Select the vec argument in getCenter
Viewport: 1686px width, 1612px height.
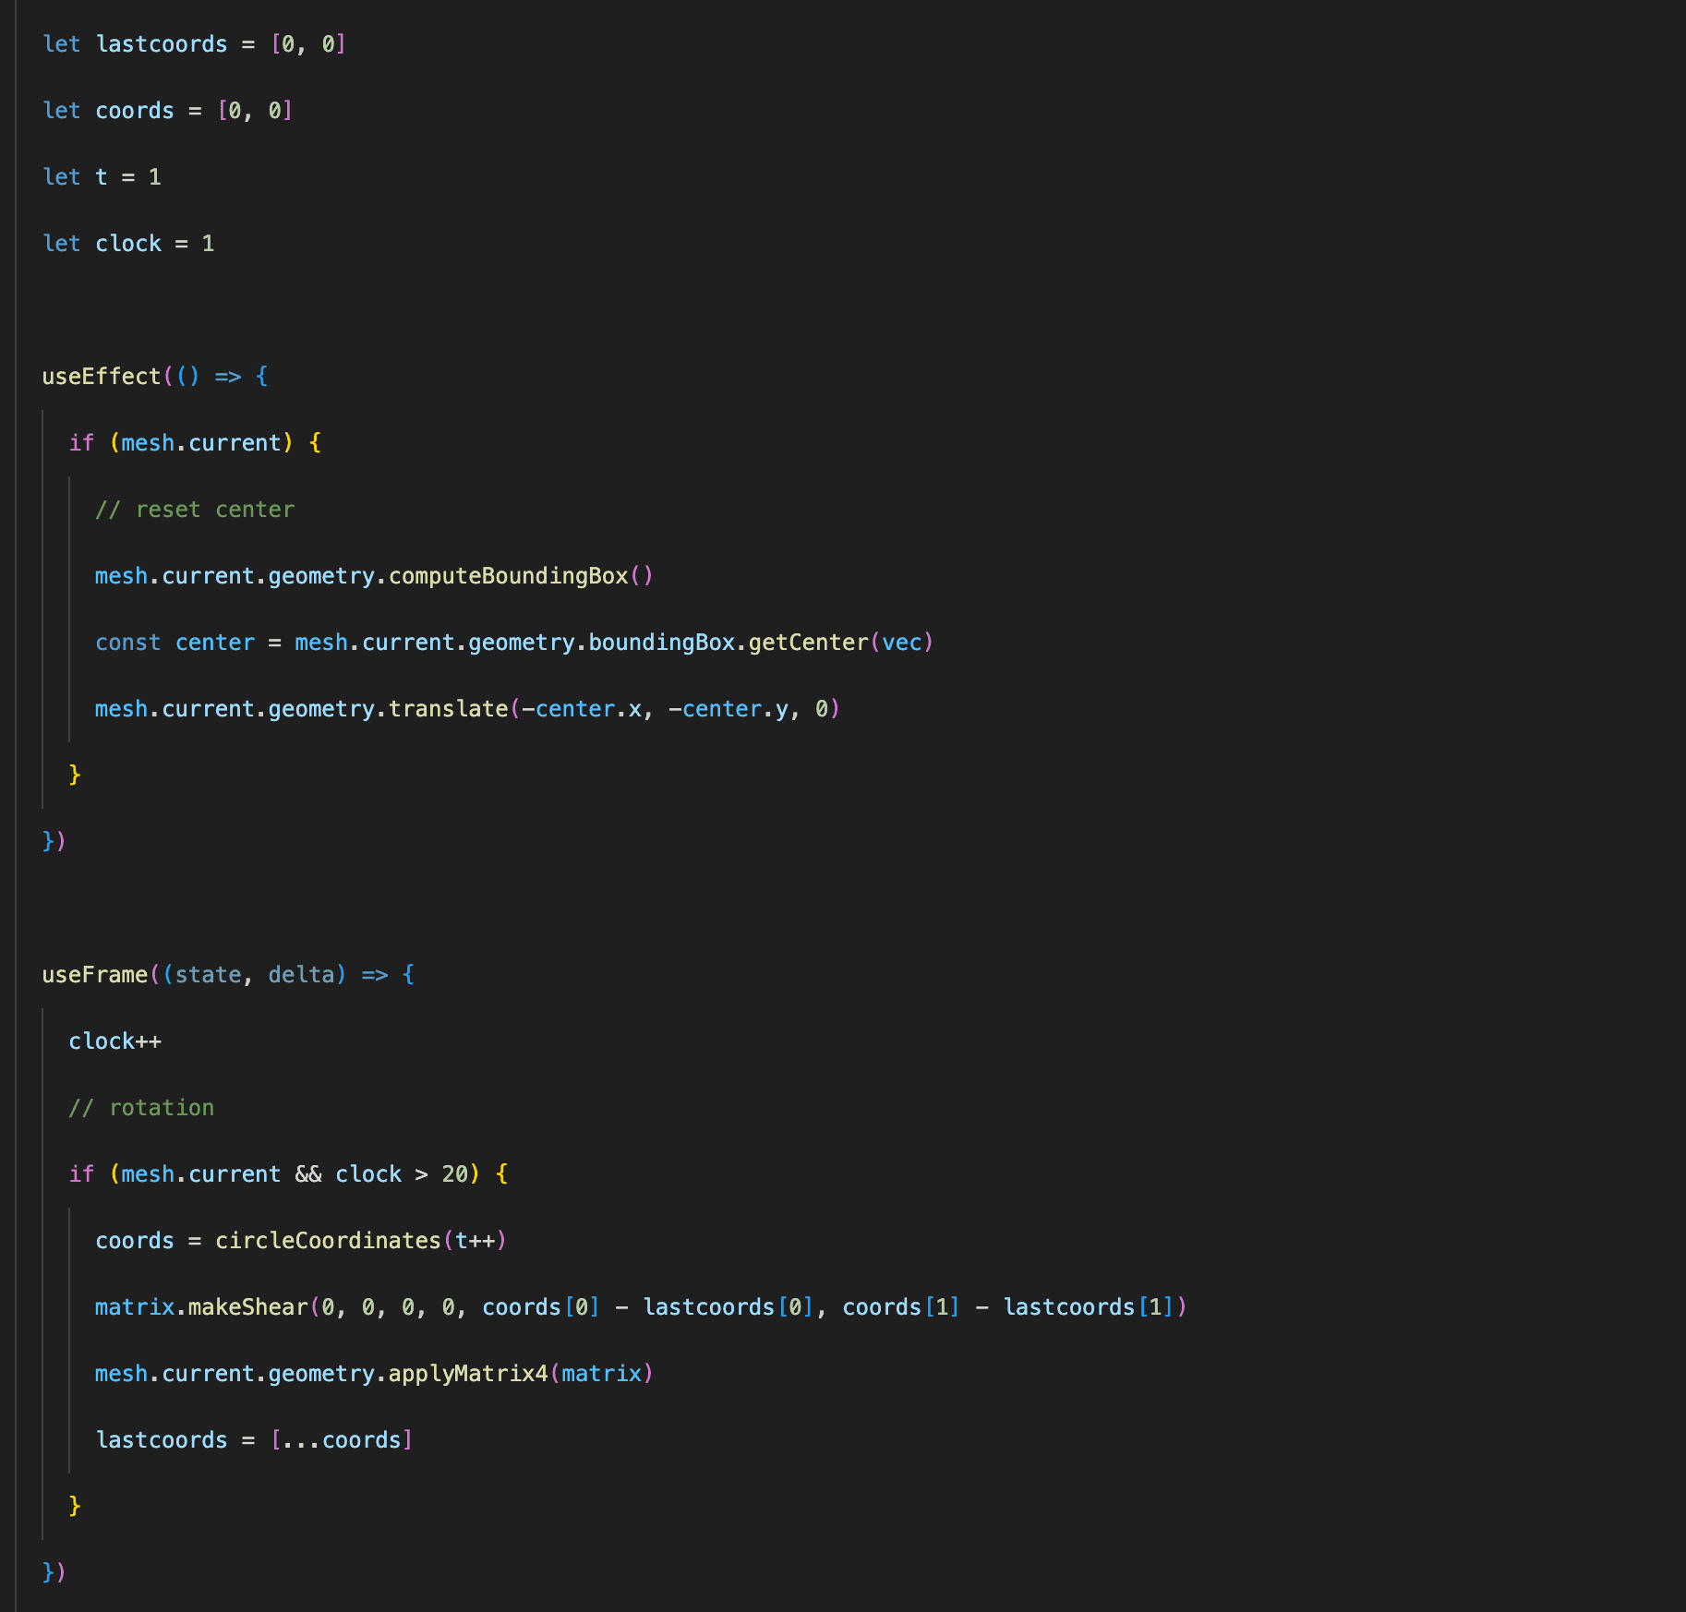pyautogui.click(x=901, y=643)
